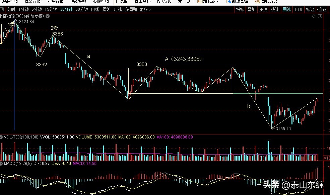Go to the 自选股 watchlist tab

tap(122, 2)
